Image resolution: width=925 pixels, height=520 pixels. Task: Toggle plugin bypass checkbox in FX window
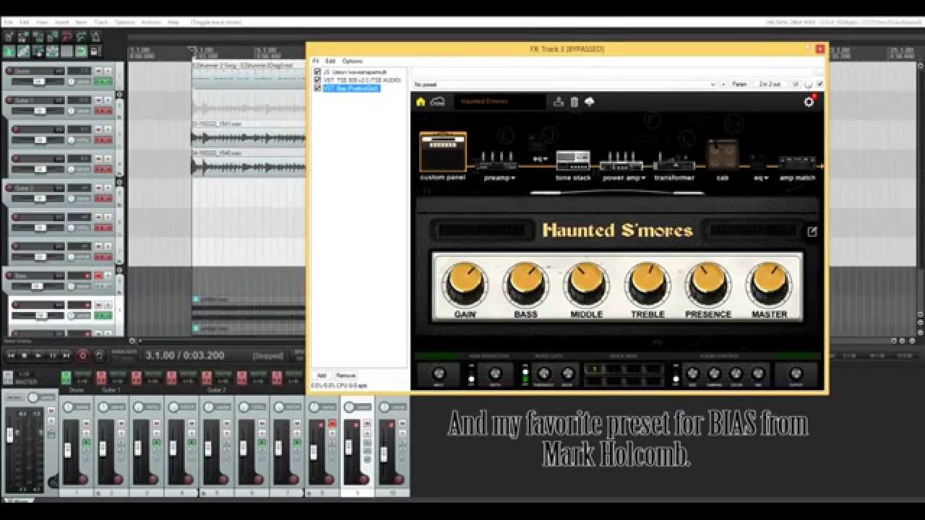click(819, 84)
